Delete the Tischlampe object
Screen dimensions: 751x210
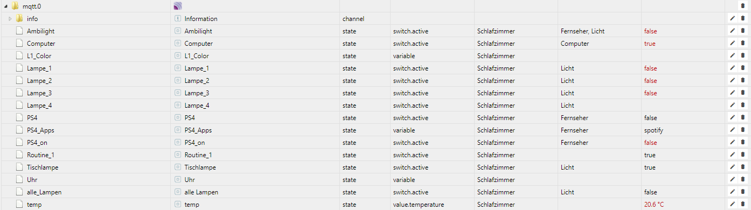tap(742, 167)
